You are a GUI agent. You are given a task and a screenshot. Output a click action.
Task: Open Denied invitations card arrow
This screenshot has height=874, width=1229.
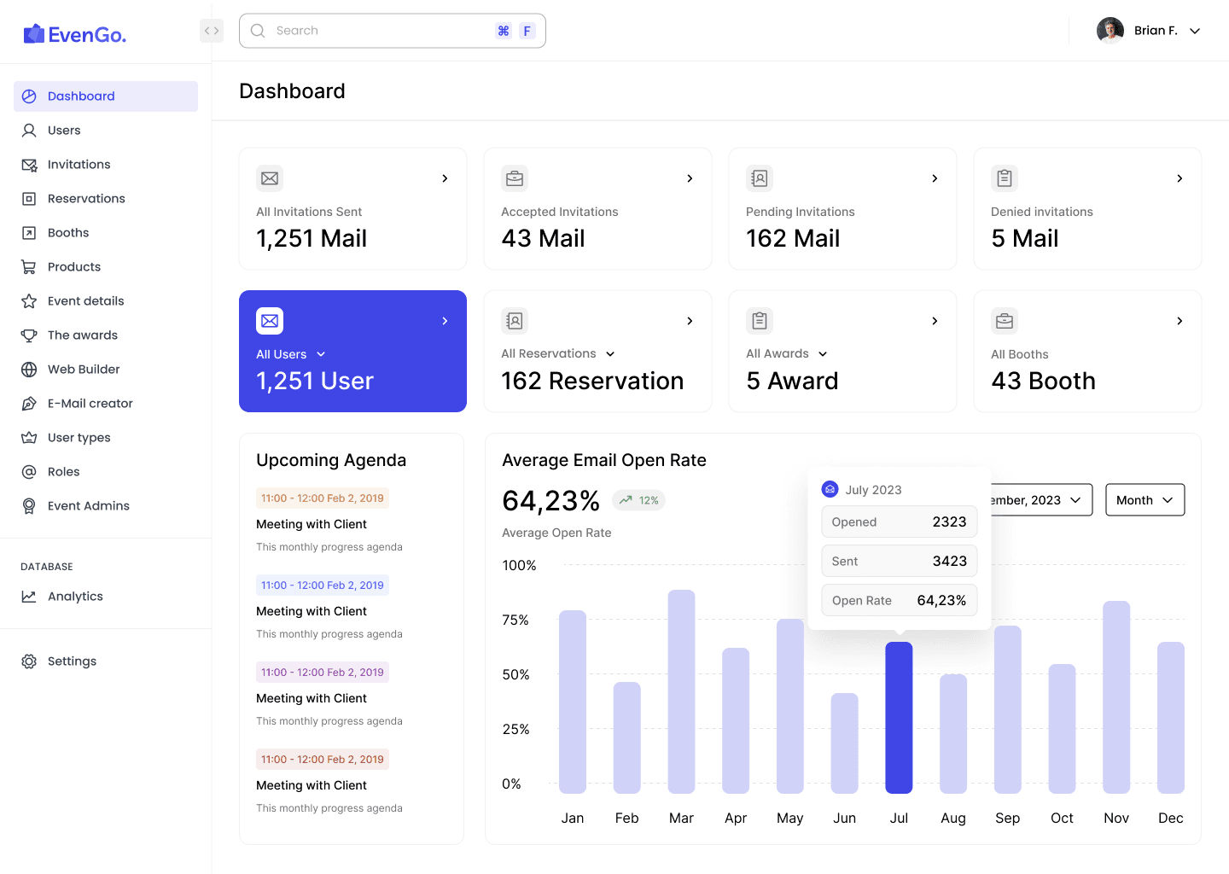[1179, 178]
